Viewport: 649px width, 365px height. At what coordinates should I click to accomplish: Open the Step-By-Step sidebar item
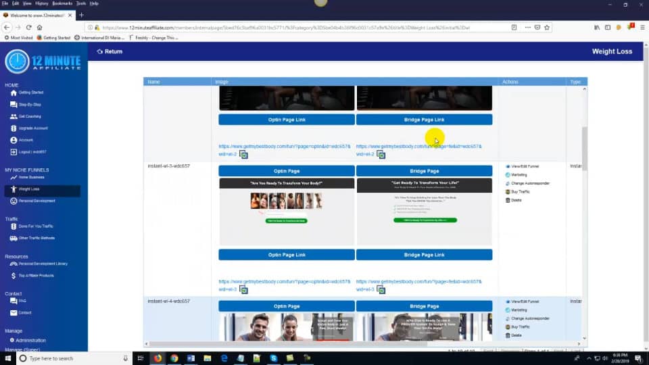[26, 105]
